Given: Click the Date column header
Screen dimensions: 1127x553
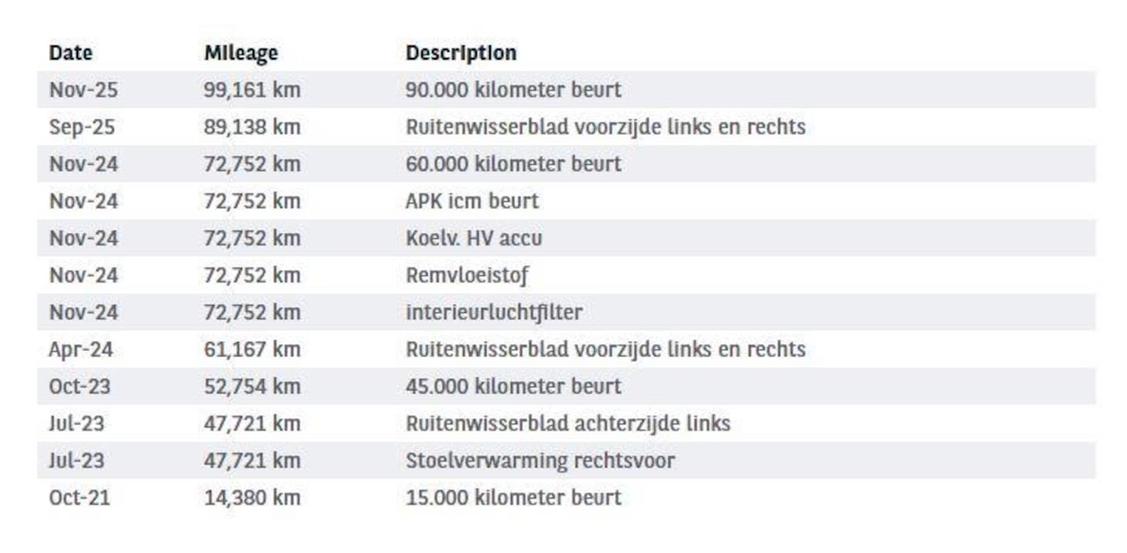Looking at the screenshot, I should [x=70, y=53].
